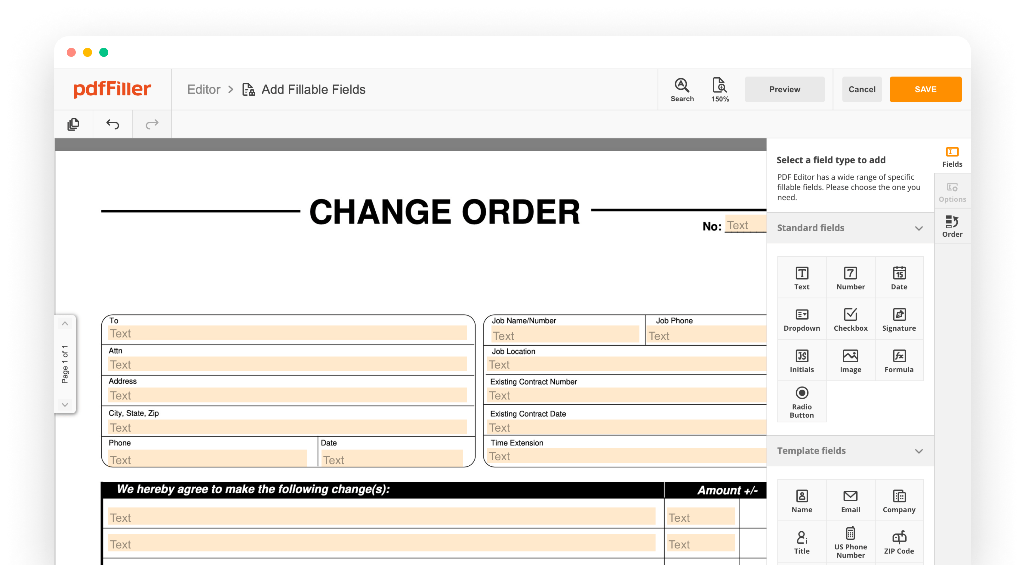The width and height of the screenshot is (1025, 565).
Task: Open the Search tool in the toolbar
Action: [682, 89]
